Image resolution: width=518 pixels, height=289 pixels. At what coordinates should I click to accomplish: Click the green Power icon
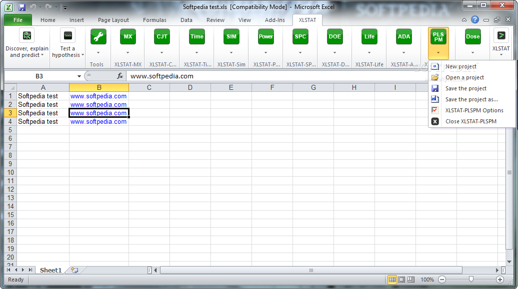tap(266, 36)
